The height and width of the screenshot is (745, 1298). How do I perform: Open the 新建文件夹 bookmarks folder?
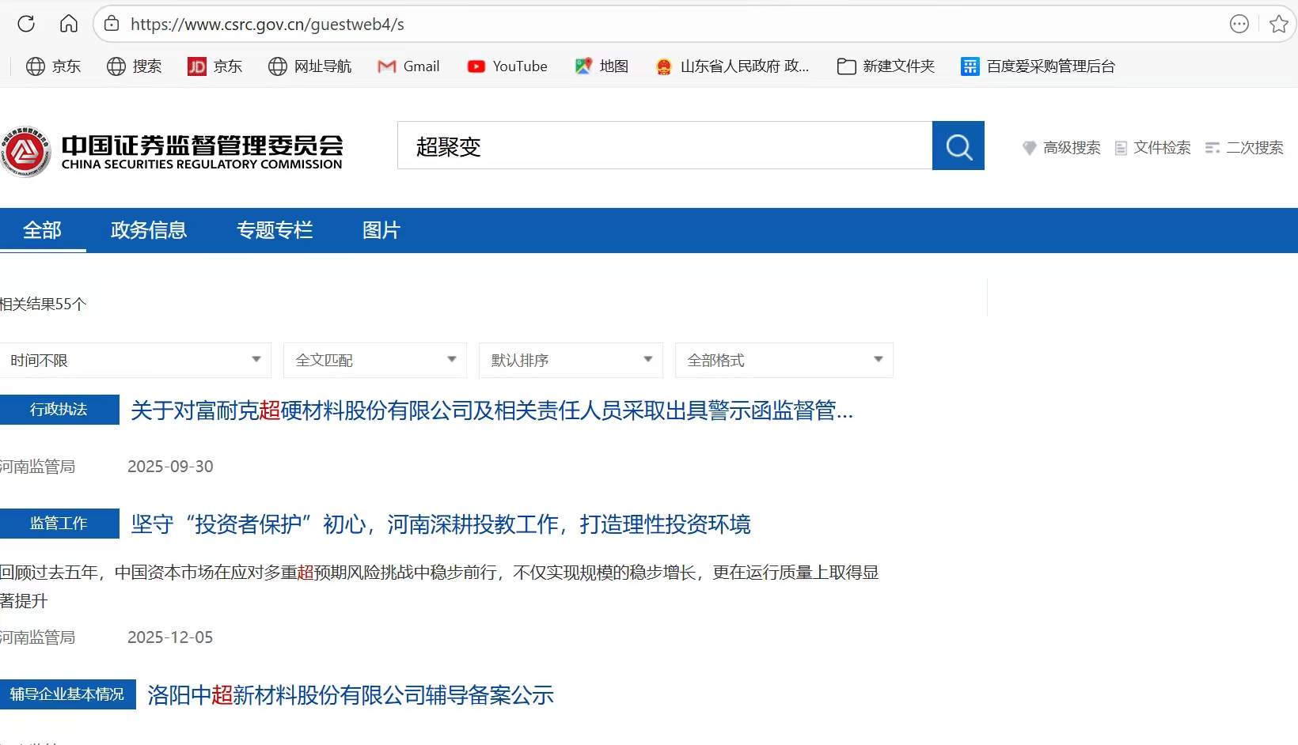tap(886, 66)
